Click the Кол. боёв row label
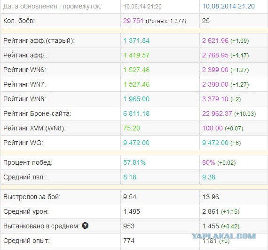This screenshot has width=268, height=250. point(19,21)
